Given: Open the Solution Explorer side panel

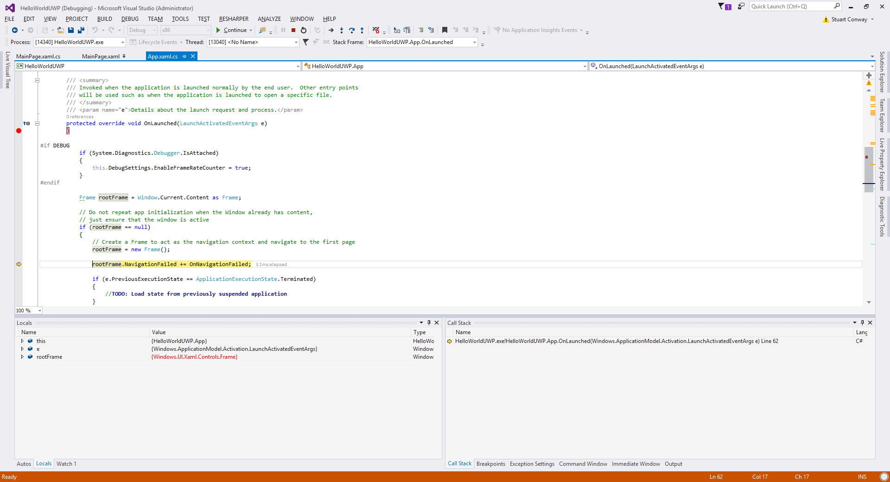Looking at the screenshot, I should tap(882, 71).
